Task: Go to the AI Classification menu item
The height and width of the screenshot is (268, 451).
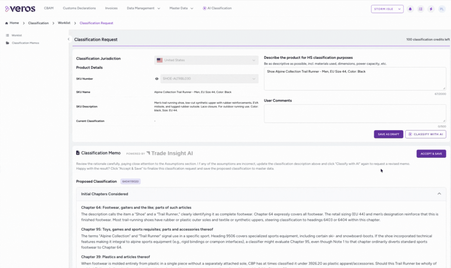Action: click(217, 8)
